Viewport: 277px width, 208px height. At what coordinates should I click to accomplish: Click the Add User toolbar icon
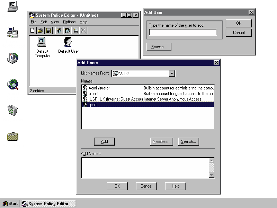pos(59,31)
